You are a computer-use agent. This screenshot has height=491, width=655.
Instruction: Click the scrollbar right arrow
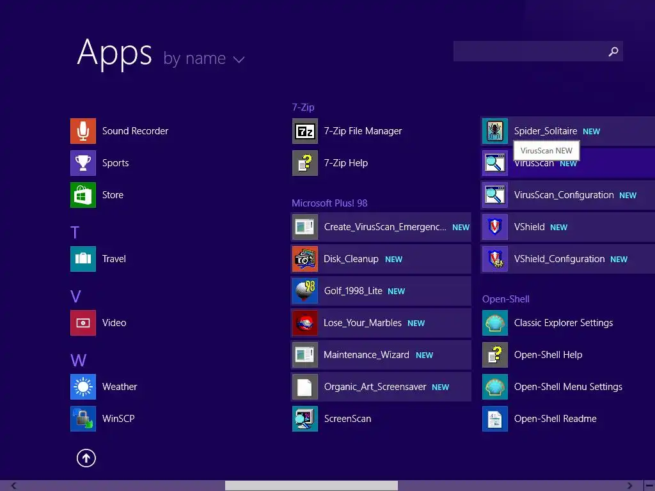(629, 486)
